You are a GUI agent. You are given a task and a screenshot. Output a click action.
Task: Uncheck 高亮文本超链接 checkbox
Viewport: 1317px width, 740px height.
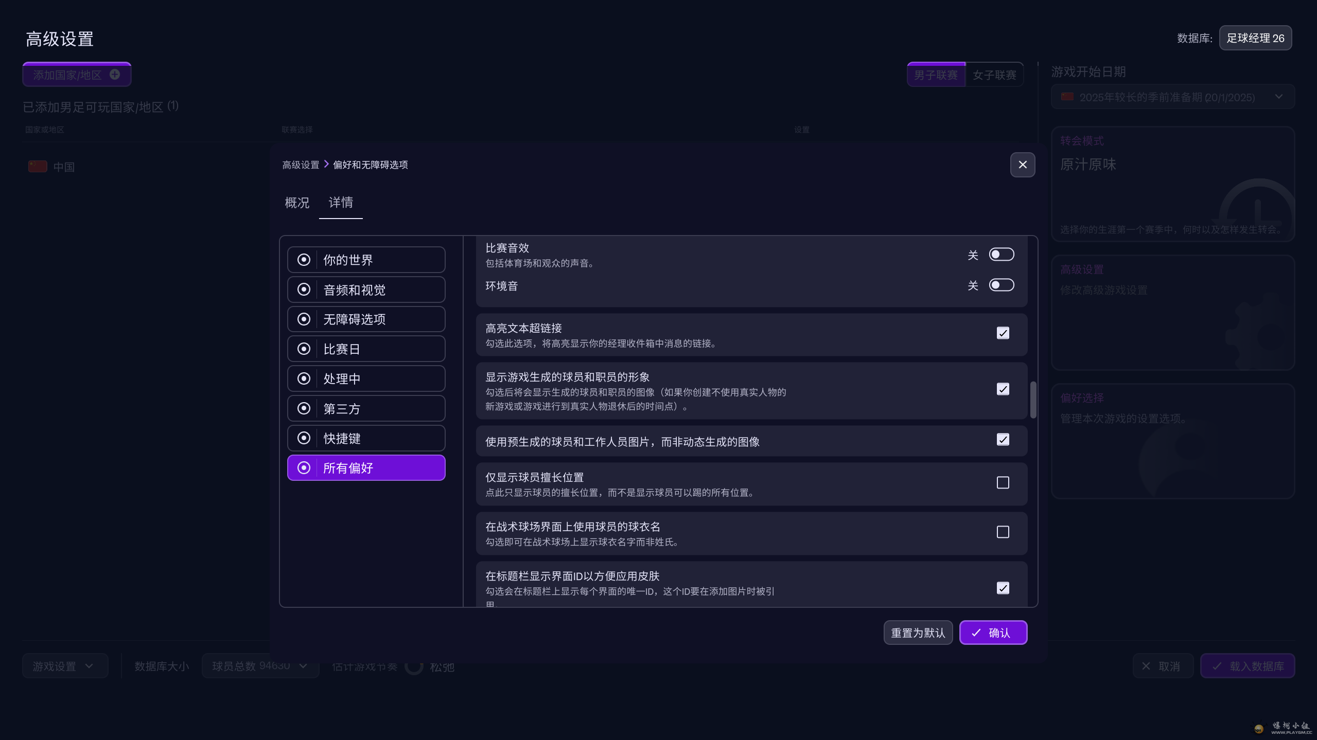1003,333
